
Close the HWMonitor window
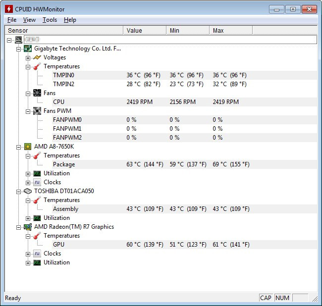309,9
